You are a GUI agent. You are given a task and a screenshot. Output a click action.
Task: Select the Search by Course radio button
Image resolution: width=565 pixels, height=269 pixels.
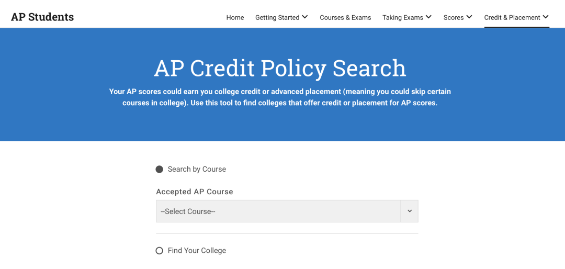[x=159, y=169]
